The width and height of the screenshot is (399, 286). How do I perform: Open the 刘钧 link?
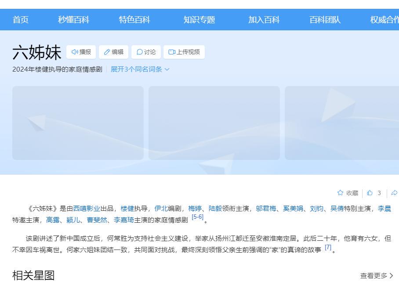click(316, 209)
